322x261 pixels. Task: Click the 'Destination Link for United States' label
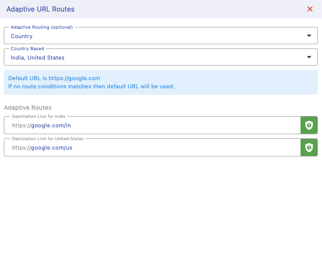point(48,139)
